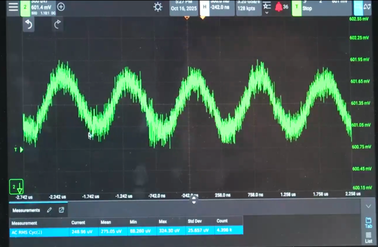378x247 pixels.
Task: Edit measurements with the pencil icon
Action: tap(49, 210)
